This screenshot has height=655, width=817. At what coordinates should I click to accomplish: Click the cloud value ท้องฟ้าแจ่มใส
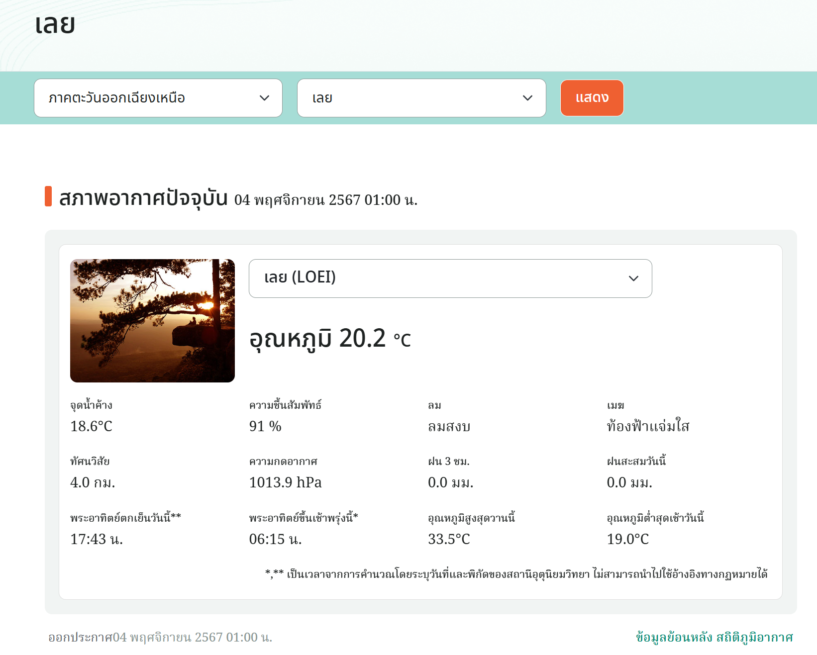(648, 426)
